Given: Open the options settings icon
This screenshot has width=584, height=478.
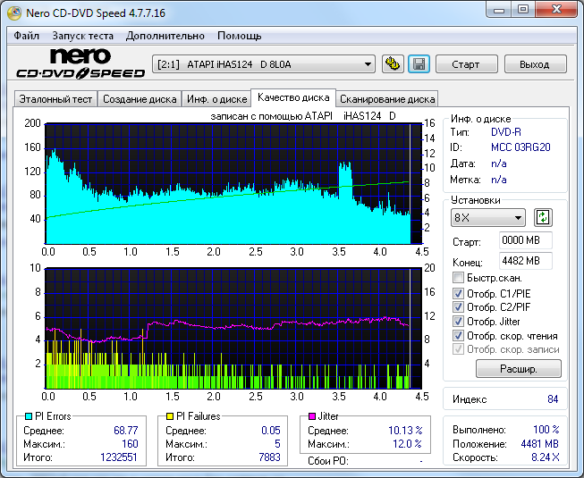Looking at the screenshot, I should [393, 64].
